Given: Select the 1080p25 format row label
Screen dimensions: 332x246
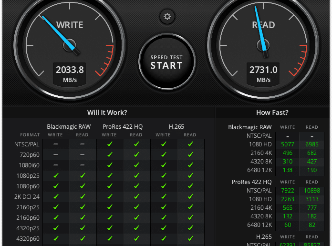Looking at the screenshot, I should pyautogui.click(x=28, y=176).
